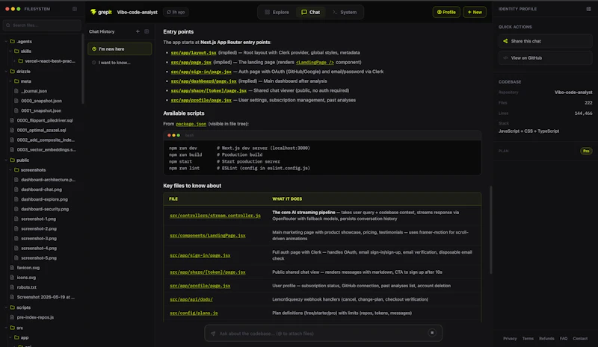Select dashboard-chat.png in file tree

point(41,190)
